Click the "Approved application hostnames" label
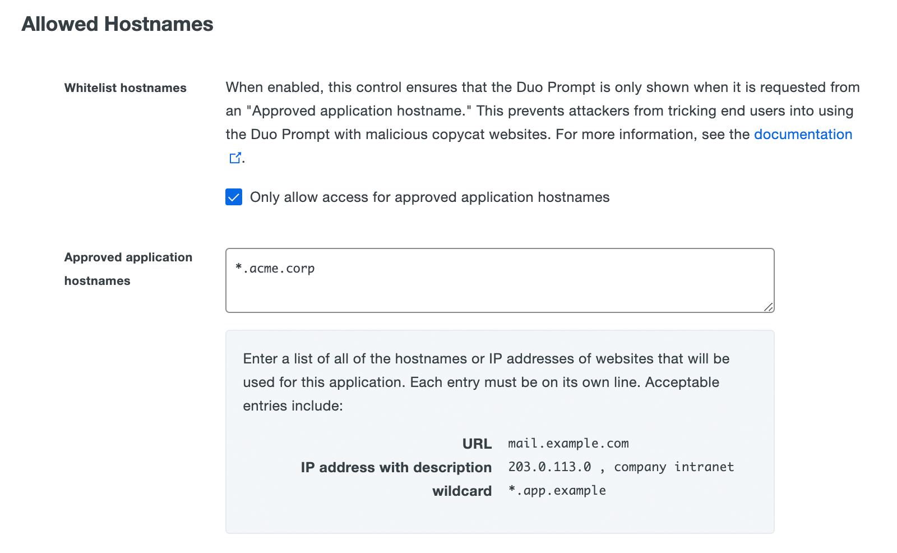Image resolution: width=897 pixels, height=553 pixels. pos(128,269)
